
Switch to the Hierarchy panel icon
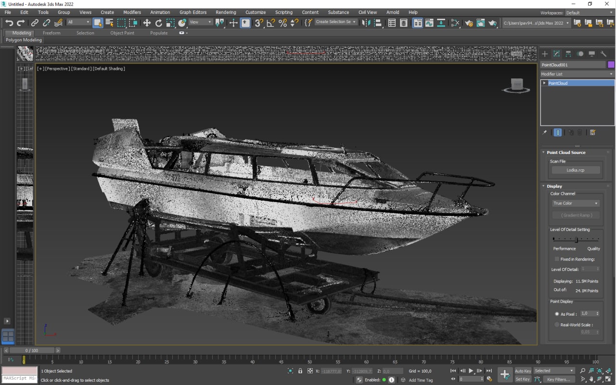pos(568,54)
